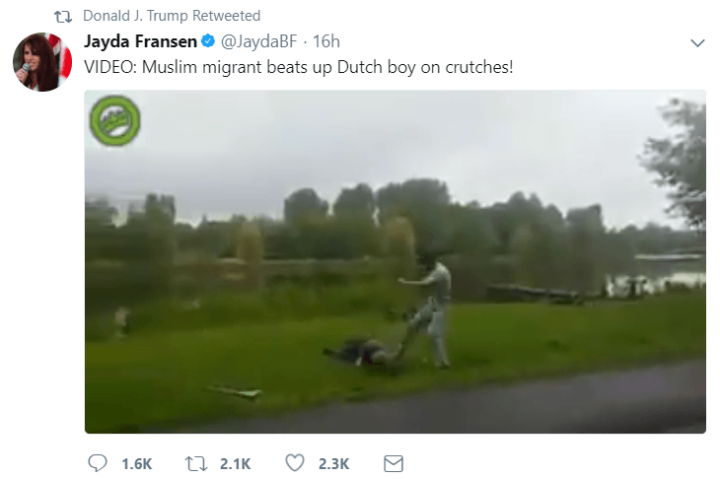Click the 1.6K reply count
The height and width of the screenshot is (479, 720).
(x=137, y=464)
